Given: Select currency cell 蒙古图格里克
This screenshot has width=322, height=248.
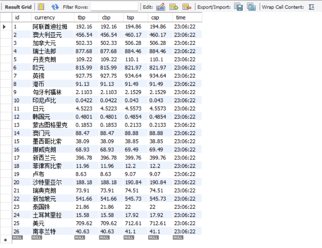Looking at the screenshot, I should 53,125.
